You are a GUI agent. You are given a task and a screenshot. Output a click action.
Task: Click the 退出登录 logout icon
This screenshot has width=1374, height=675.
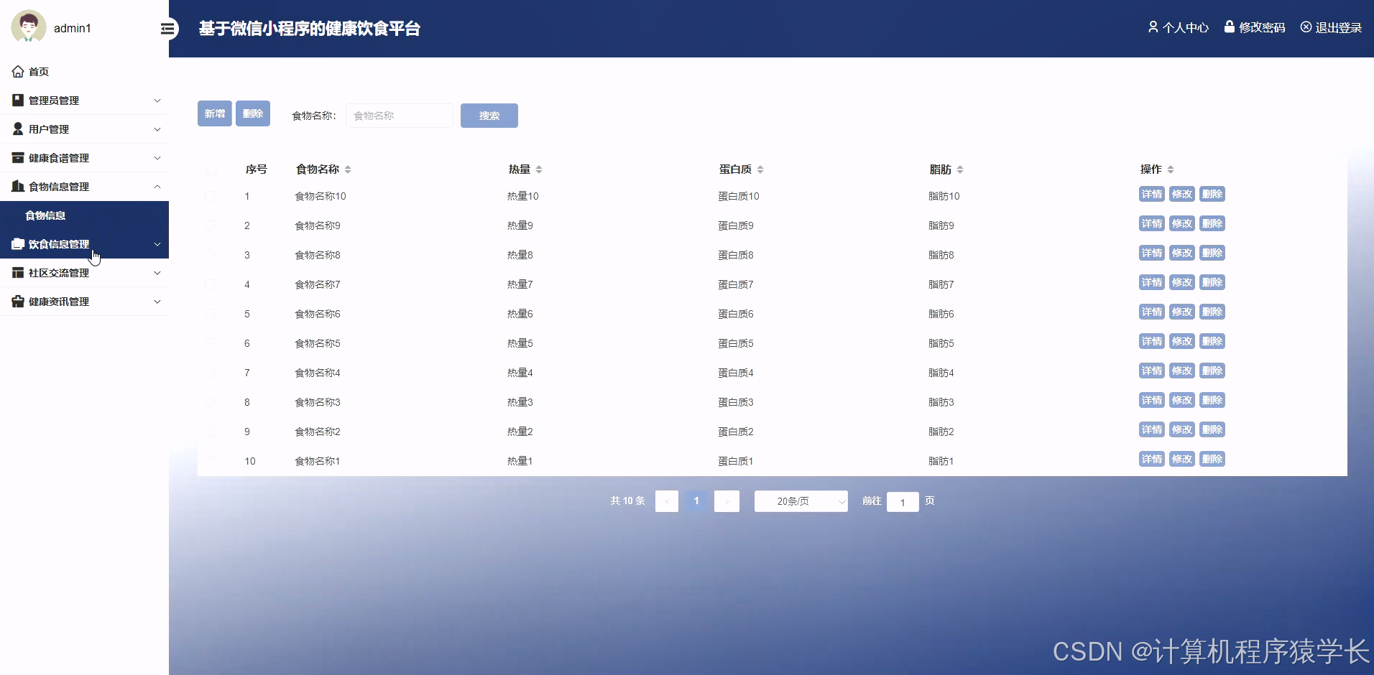(1306, 27)
